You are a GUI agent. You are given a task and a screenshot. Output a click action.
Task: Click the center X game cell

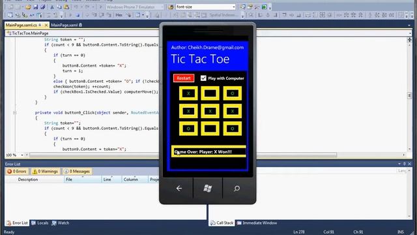pos(210,111)
